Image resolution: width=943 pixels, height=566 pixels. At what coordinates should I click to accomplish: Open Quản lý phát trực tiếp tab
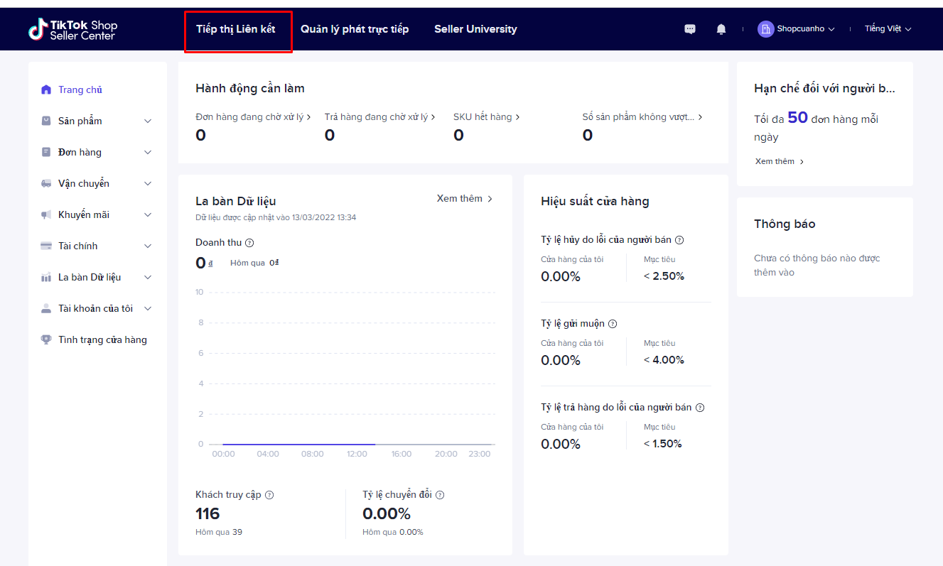pos(355,29)
